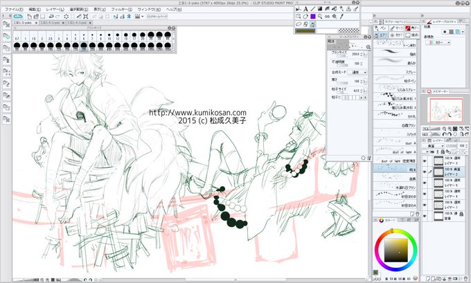Open the dropdown arrow beside the command bar ruler icon
This screenshot has width=471, height=283.
(x=143, y=17)
